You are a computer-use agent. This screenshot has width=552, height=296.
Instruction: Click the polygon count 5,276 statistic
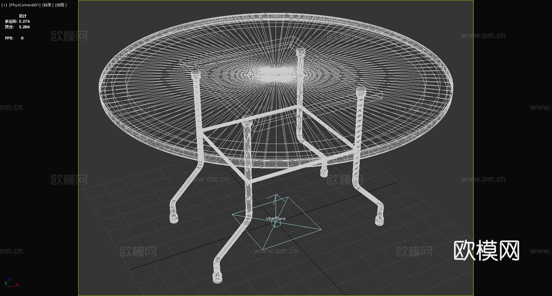[24, 21]
